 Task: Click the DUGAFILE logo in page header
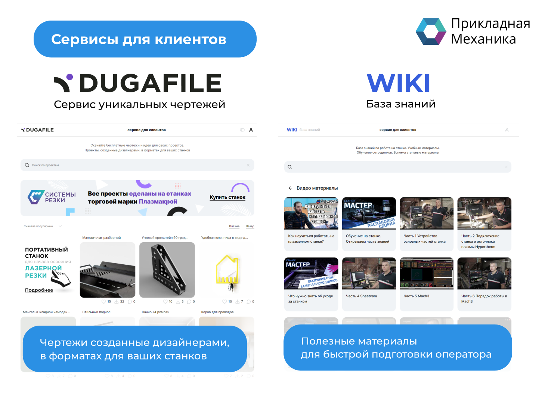coord(37,130)
